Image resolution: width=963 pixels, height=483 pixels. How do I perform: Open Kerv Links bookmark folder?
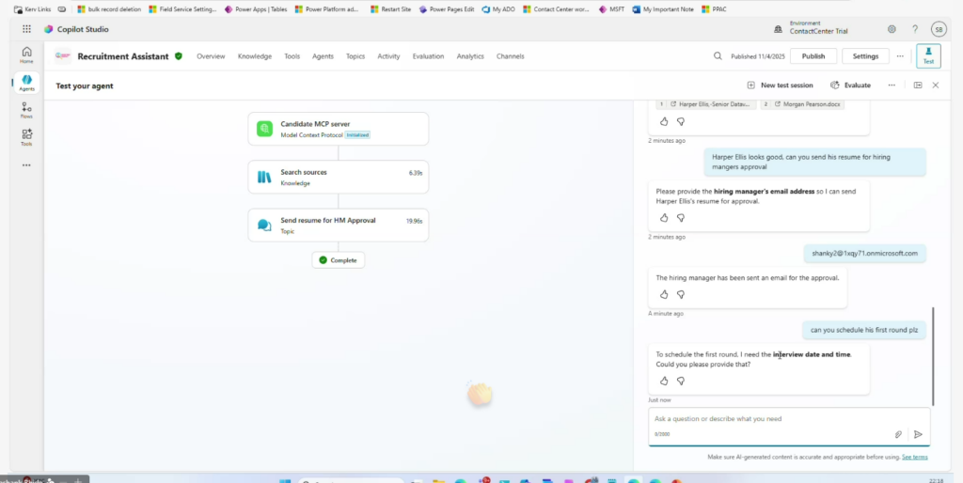[33, 9]
